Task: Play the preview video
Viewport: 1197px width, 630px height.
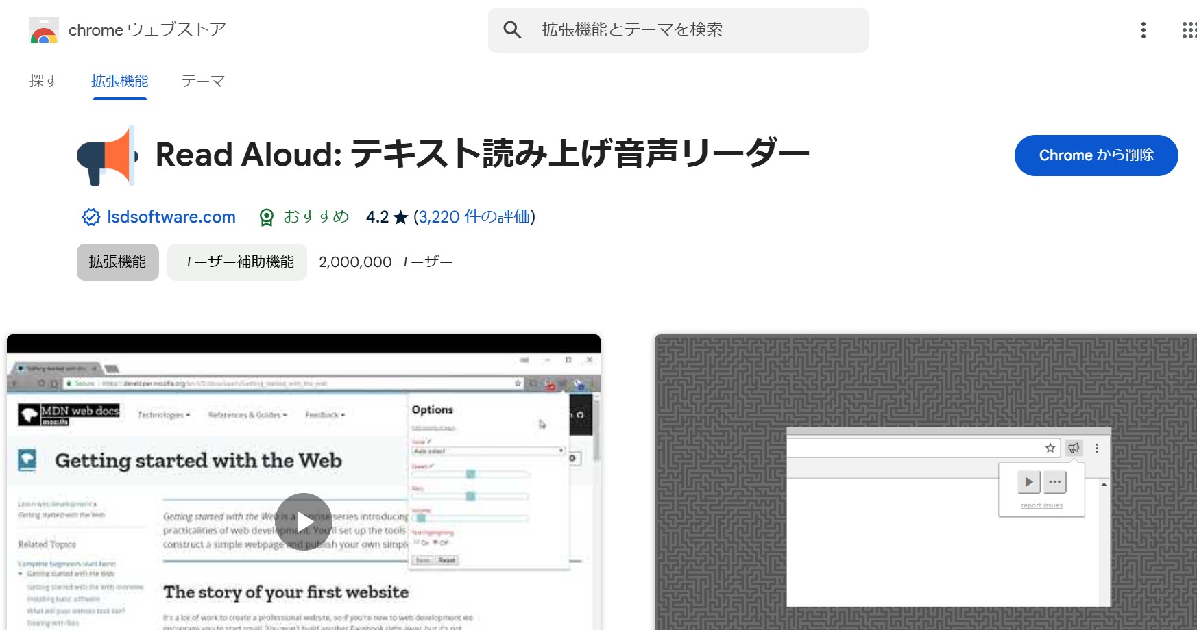Action: [304, 522]
